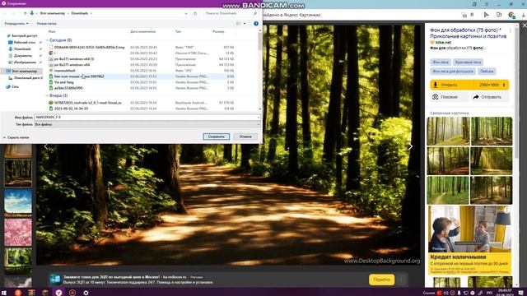Screen dimensions: 527x296
Task: Click the change view icon in dialog
Action: click(239, 24)
